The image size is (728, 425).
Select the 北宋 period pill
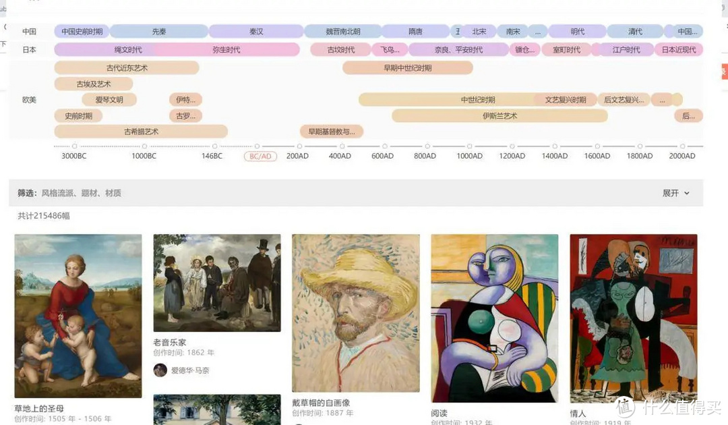click(x=479, y=32)
